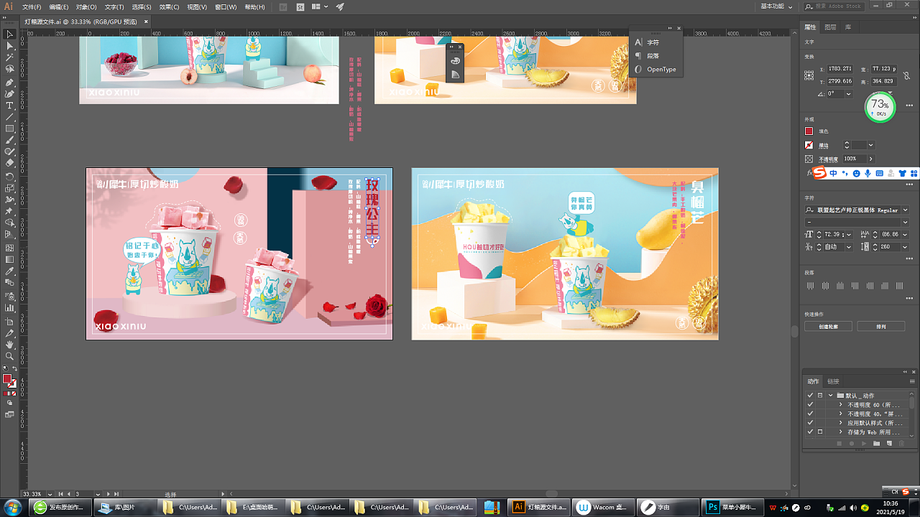This screenshot has height=517, width=920.
Task: Open the font size dropdown
Action: [850, 234]
